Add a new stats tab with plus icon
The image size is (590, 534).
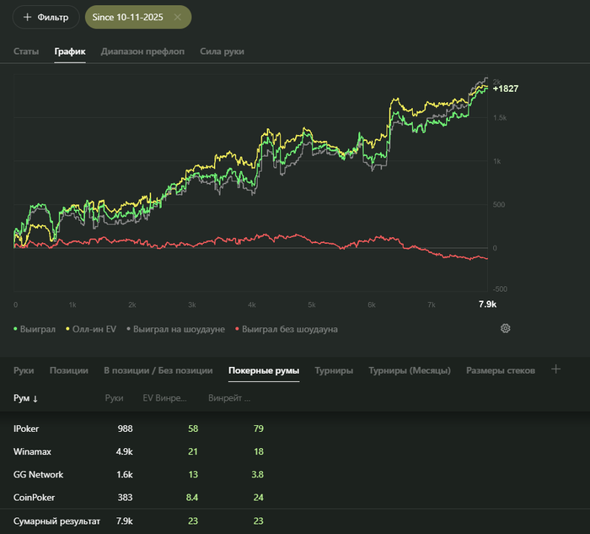[555, 369]
